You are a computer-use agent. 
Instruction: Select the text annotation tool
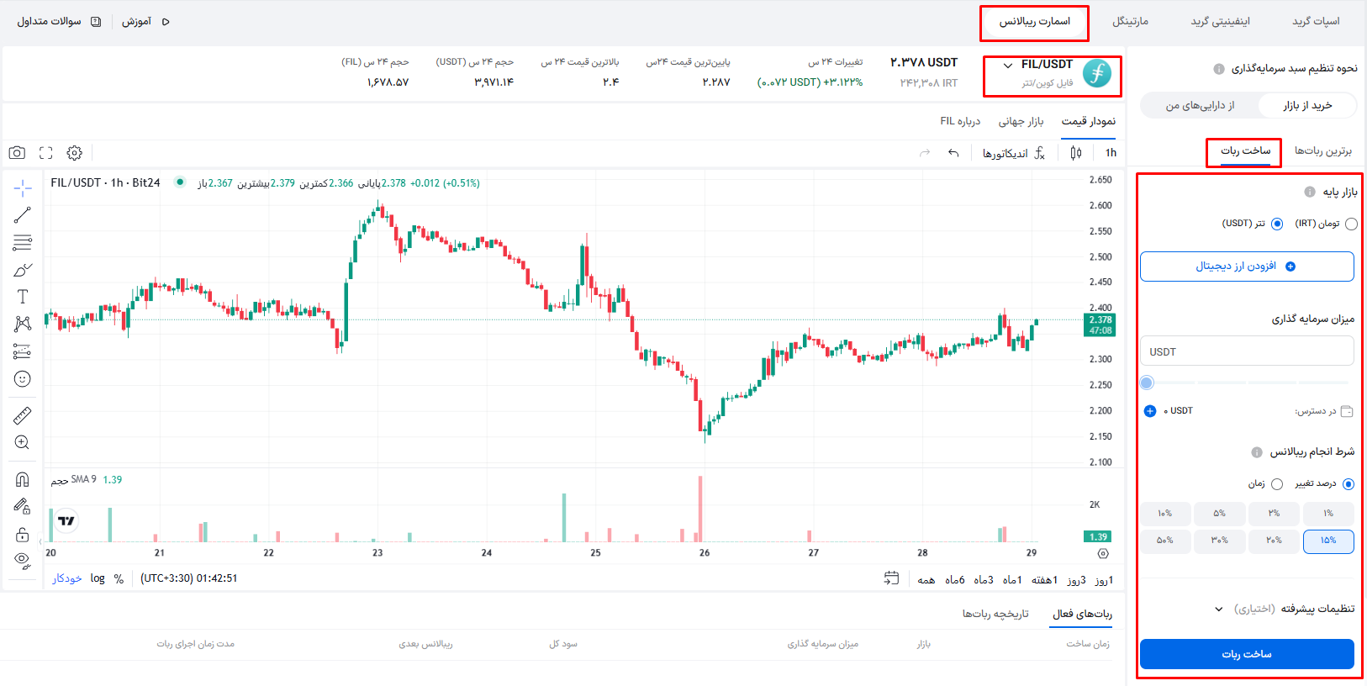click(x=23, y=297)
